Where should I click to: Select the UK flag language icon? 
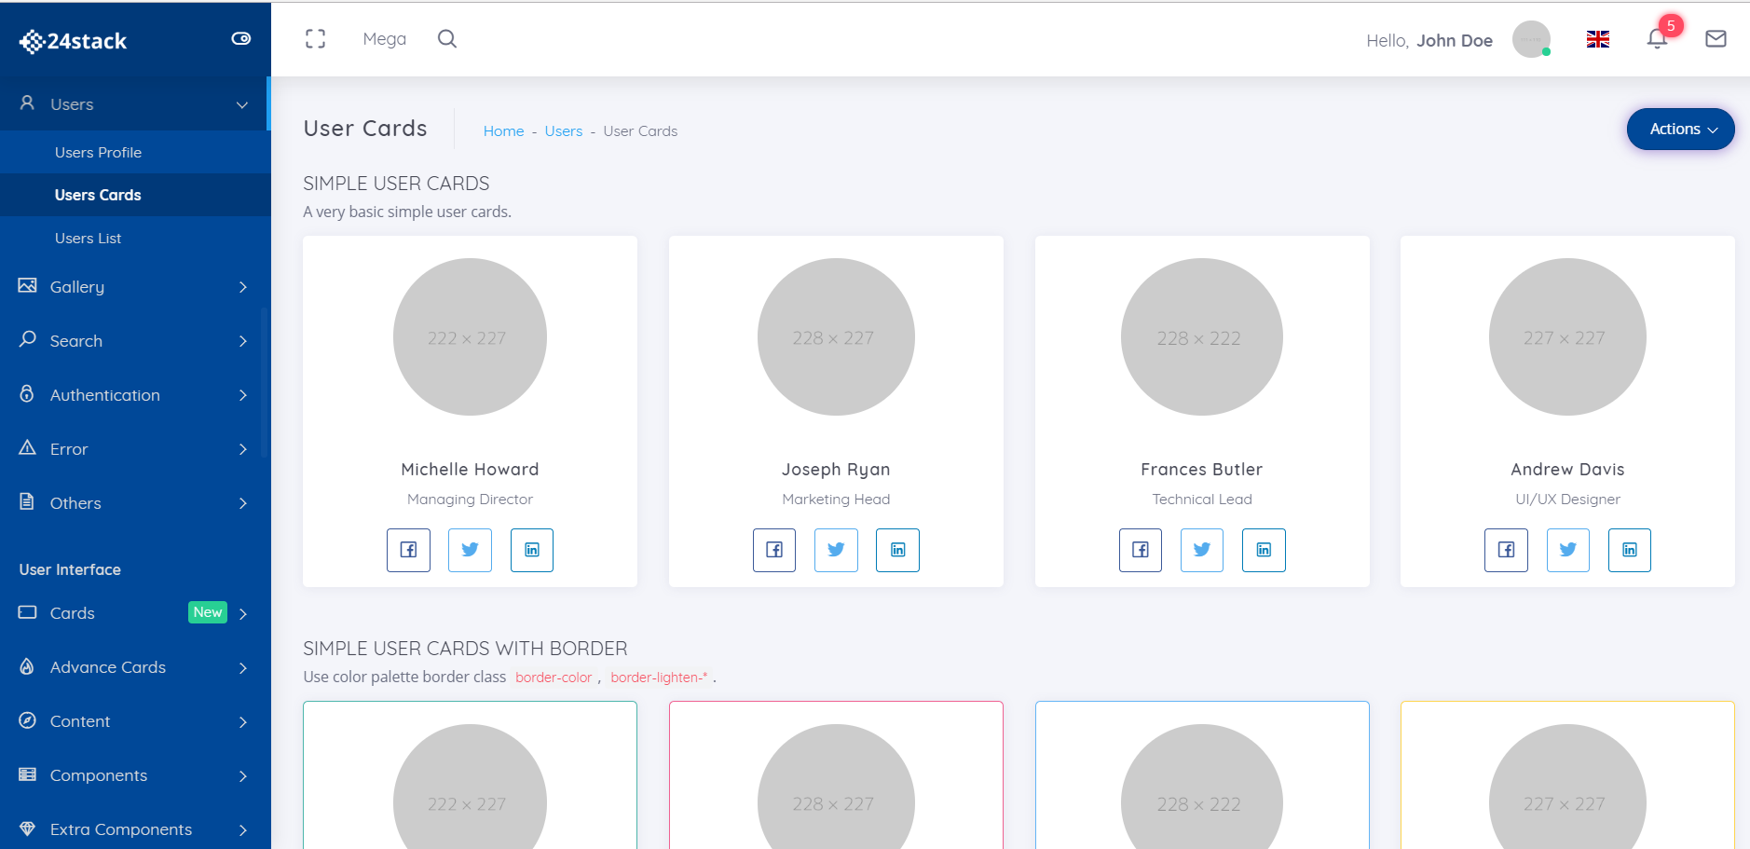point(1598,39)
